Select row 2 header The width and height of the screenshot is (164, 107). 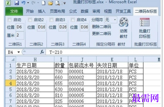[x=11, y=71]
